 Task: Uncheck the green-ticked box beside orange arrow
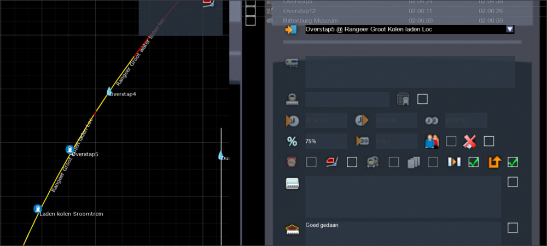(513, 162)
